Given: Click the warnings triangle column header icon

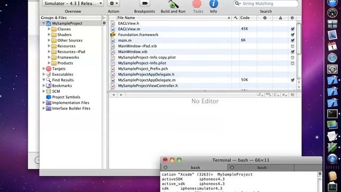Looking at the screenshot, I should tap(280, 18).
